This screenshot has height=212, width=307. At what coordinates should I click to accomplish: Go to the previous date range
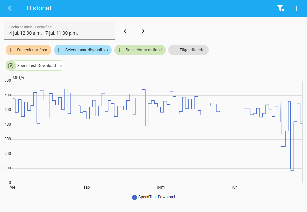tap(125, 31)
